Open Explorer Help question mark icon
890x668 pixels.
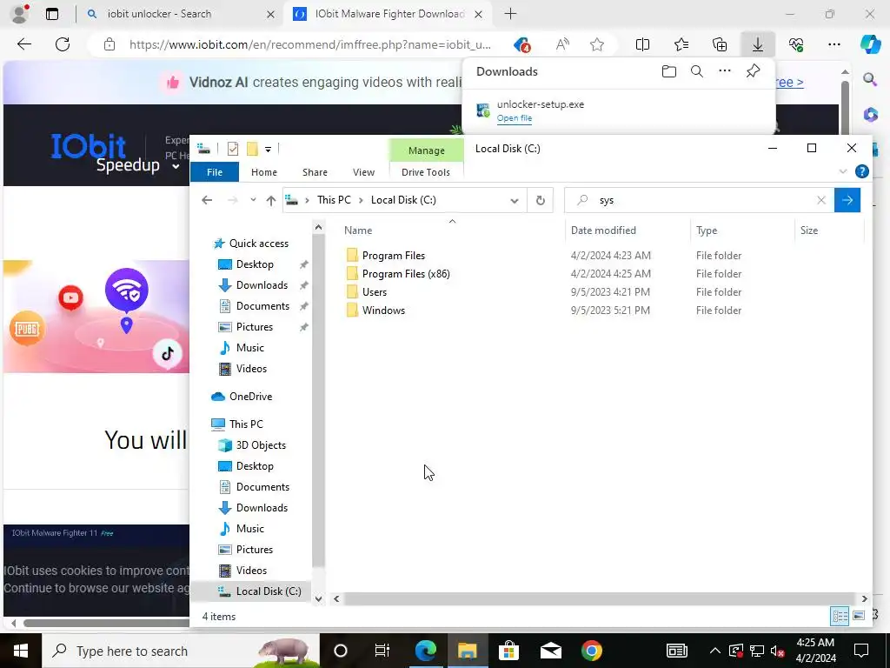coord(861,171)
